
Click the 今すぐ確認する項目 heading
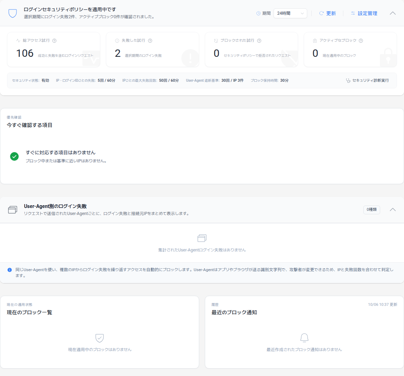coord(29,125)
